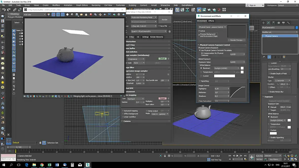
Task: Click the Play Animation button
Action: click(x=237, y=156)
